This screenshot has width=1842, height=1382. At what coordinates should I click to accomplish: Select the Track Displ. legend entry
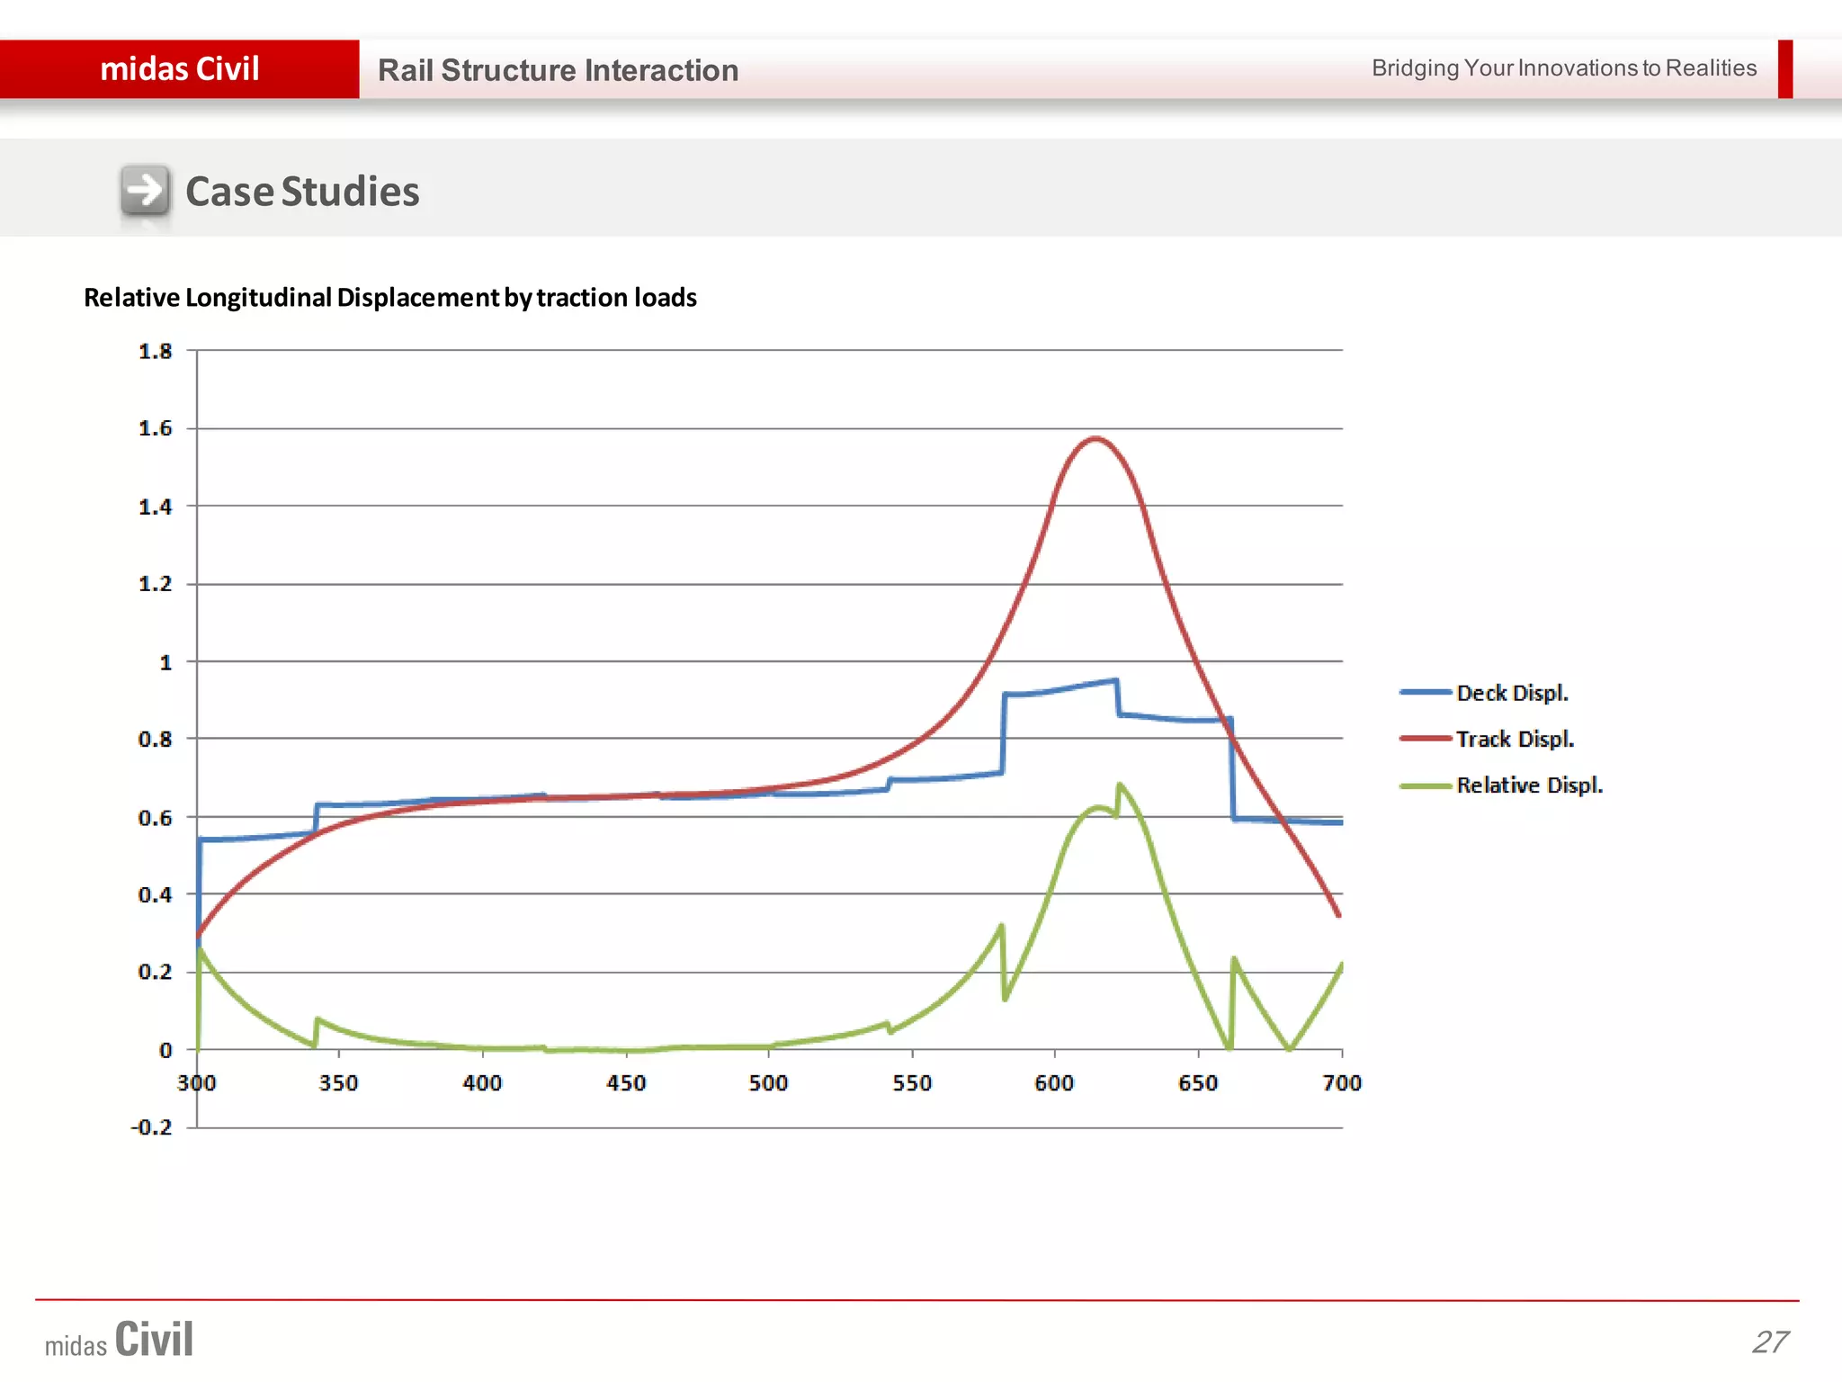(x=1515, y=739)
